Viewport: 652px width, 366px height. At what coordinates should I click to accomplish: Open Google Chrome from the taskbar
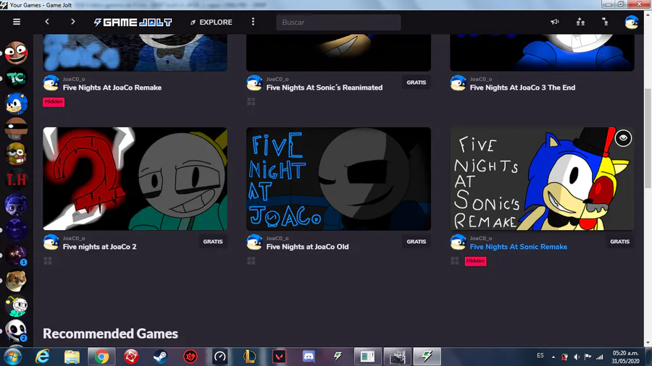(101, 357)
